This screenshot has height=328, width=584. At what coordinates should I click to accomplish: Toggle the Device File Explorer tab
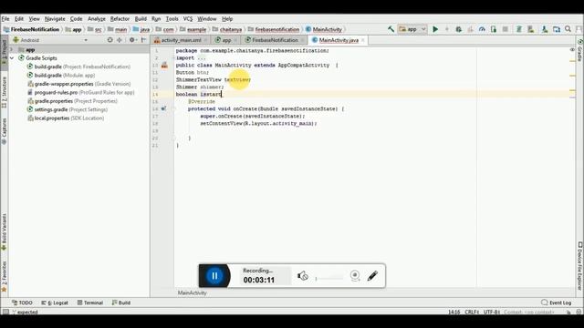pos(580,266)
